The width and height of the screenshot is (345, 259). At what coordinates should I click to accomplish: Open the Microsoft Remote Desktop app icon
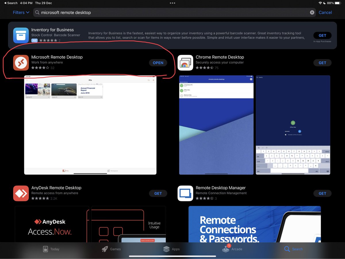pyautogui.click(x=21, y=63)
